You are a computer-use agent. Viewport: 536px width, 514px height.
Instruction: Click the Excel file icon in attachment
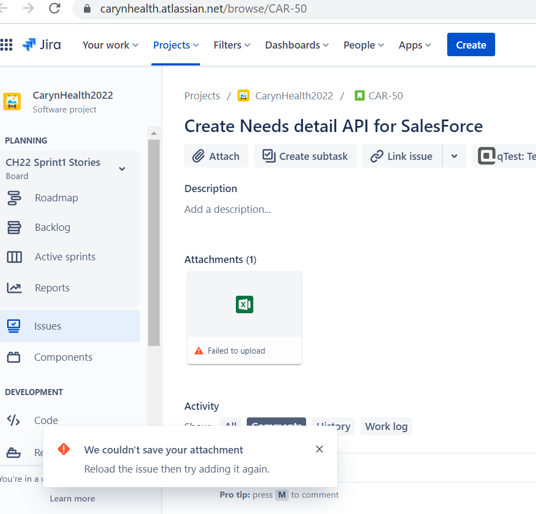(245, 304)
